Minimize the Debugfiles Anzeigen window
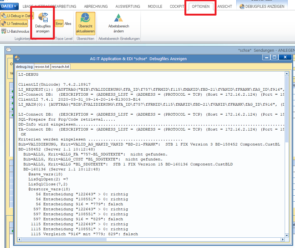Image resolution: width=295 pixels, height=248 pixels. [x=266, y=57]
